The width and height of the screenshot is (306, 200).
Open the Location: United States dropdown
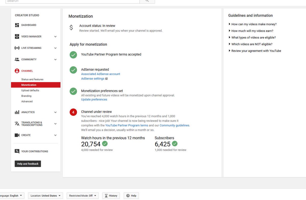click(45, 196)
